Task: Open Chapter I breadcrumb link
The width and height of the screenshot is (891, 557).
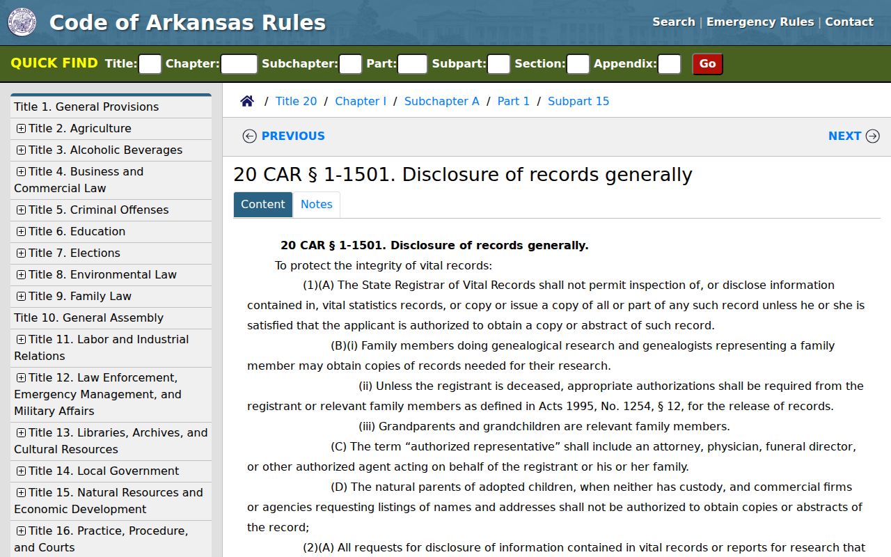Action: point(361,101)
